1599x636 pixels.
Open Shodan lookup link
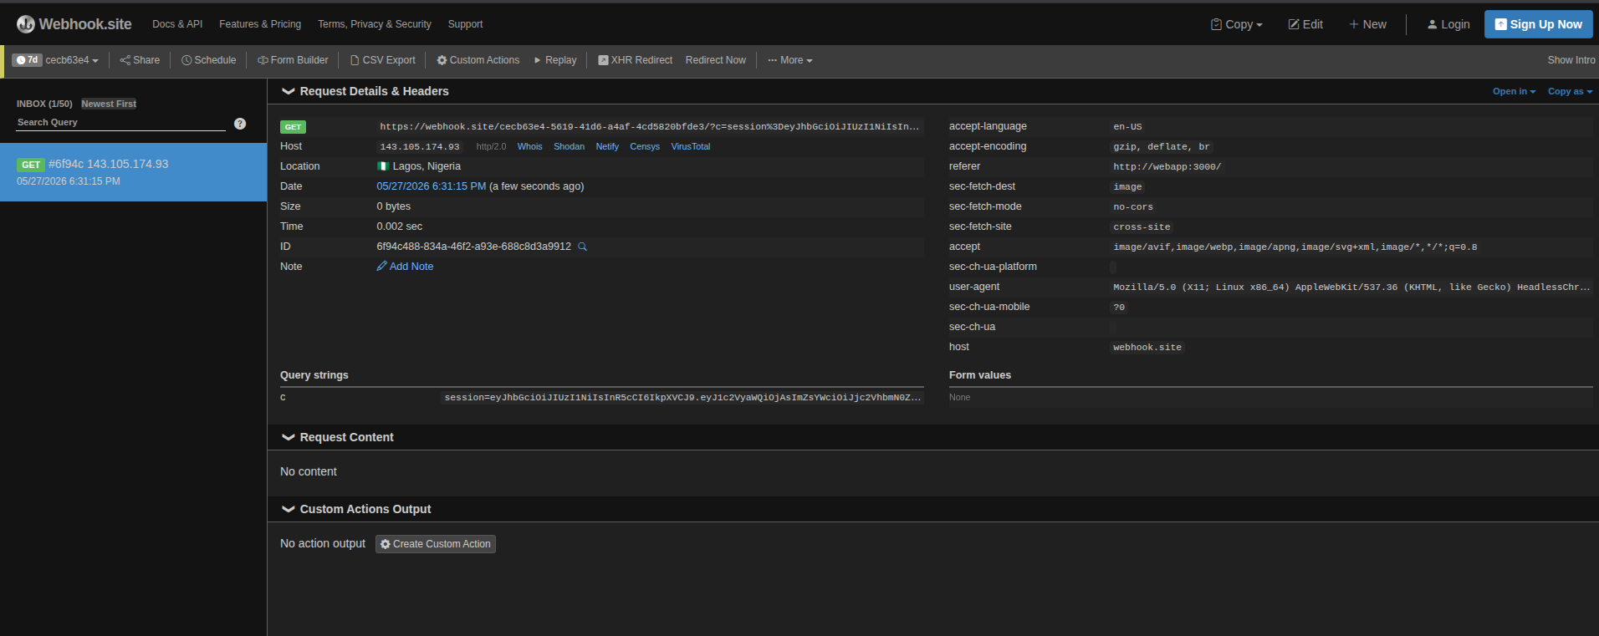[x=569, y=146]
